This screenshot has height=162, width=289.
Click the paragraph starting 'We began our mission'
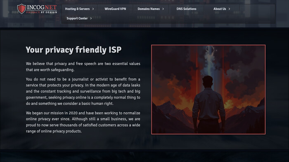pyautogui.click(x=83, y=122)
